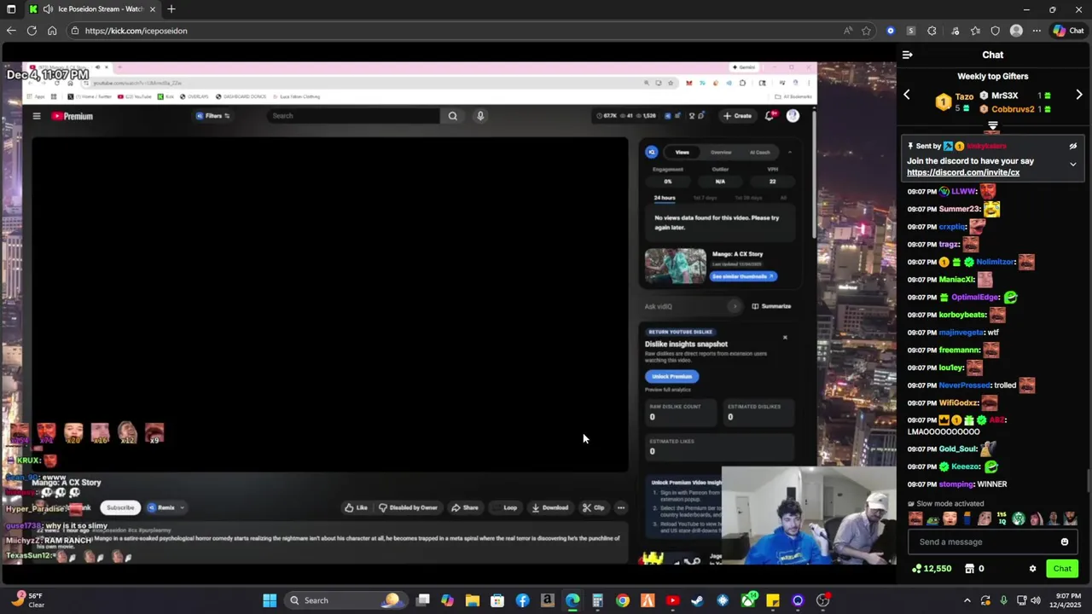Focus the YouTube search box

352,116
